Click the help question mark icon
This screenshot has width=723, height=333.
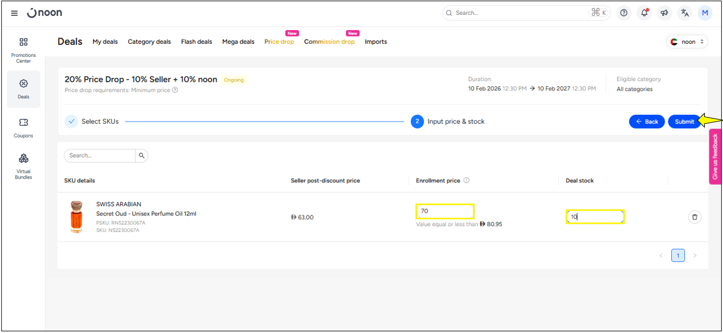click(624, 13)
